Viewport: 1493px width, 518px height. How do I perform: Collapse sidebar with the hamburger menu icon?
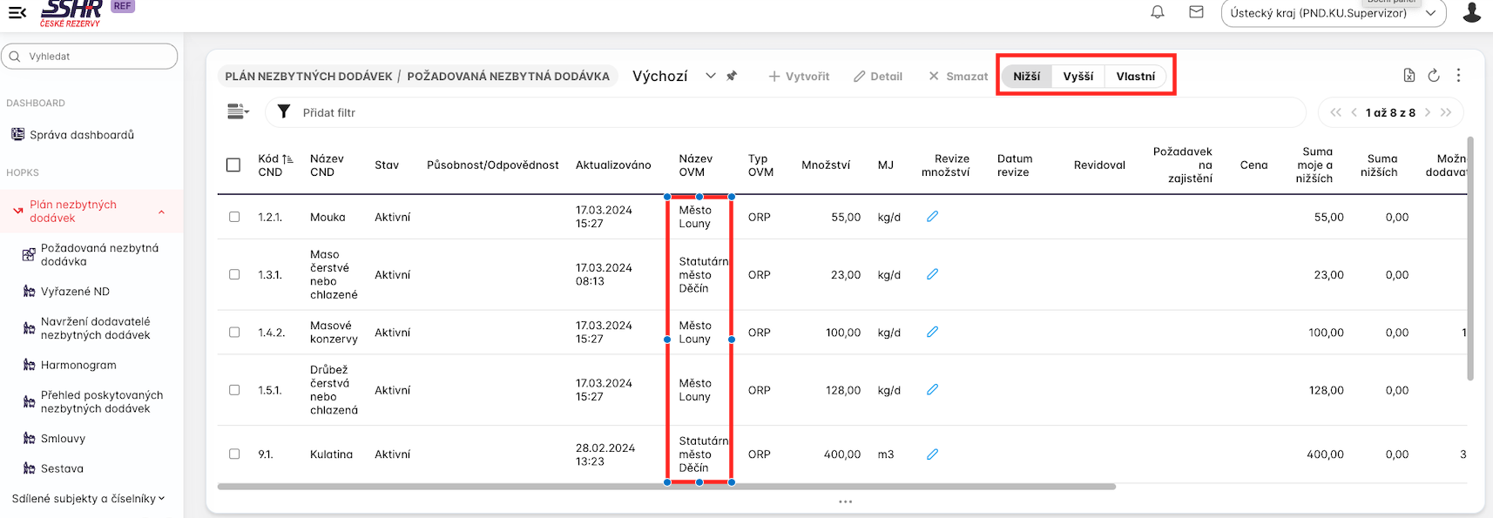pos(17,12)
